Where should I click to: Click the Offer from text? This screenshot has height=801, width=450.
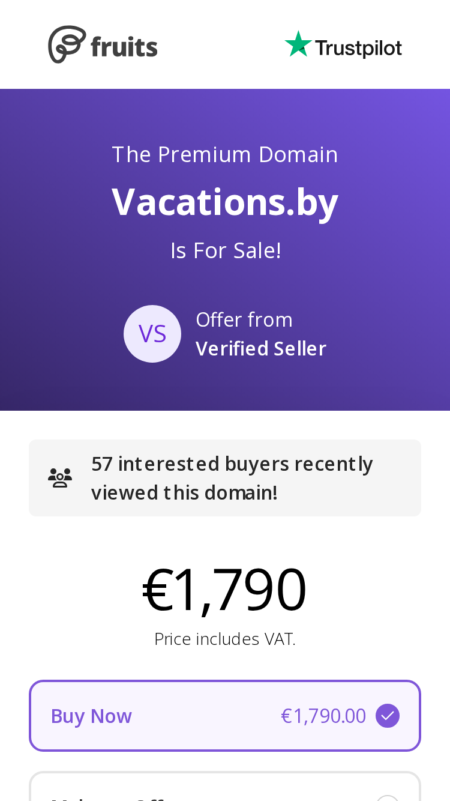point(244,319)
